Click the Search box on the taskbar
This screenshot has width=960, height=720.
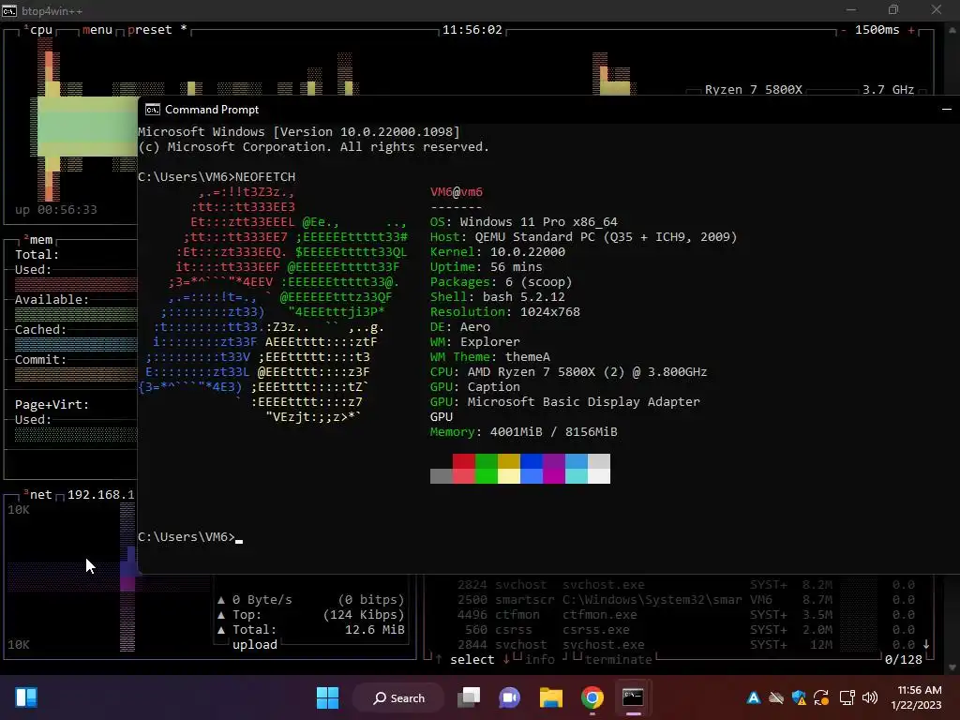[x=398, y=697]
